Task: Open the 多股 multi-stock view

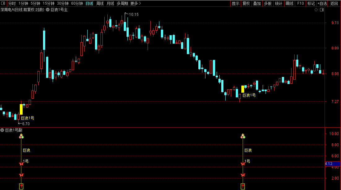Action: pyautogui.click(x=268, y=3)
